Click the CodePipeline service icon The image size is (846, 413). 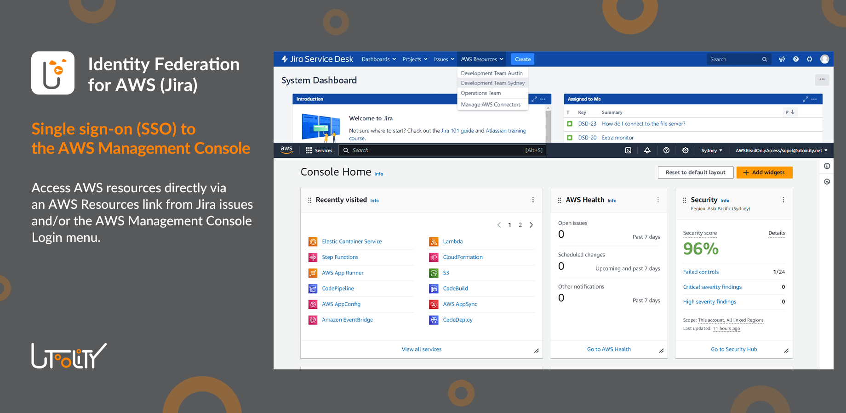313,289
